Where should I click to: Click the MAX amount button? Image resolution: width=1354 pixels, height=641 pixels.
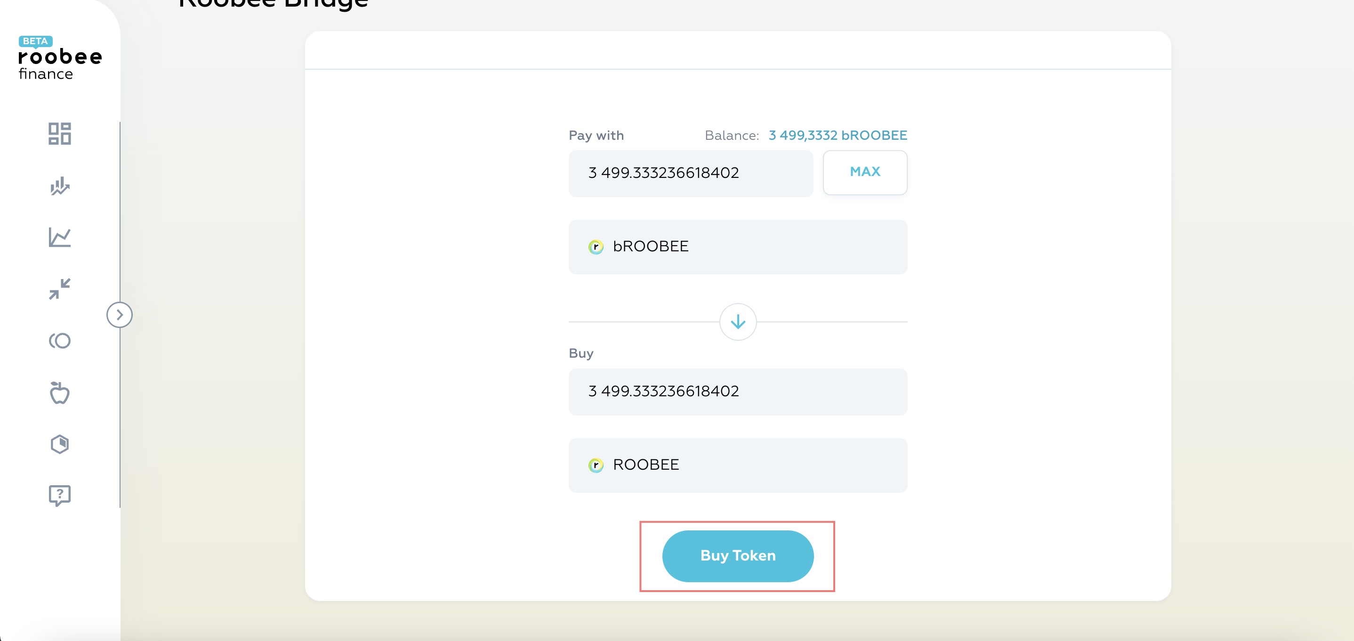[865, 172]
